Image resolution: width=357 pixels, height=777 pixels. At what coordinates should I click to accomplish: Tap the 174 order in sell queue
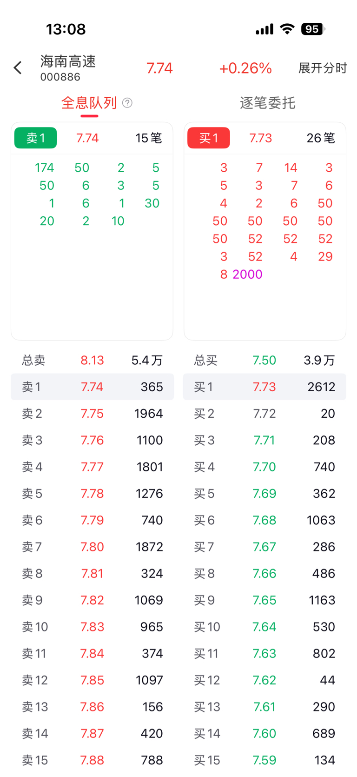[44, 167]
